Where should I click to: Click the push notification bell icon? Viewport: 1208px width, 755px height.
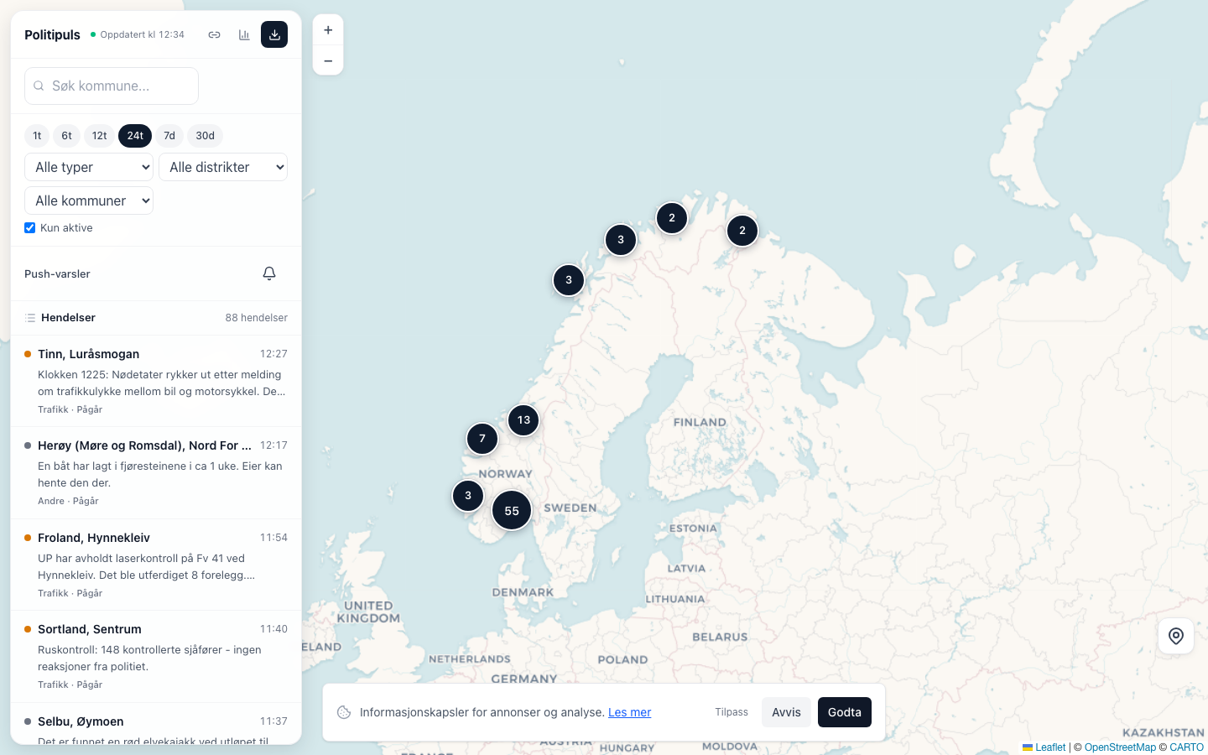tap(269, 273)
